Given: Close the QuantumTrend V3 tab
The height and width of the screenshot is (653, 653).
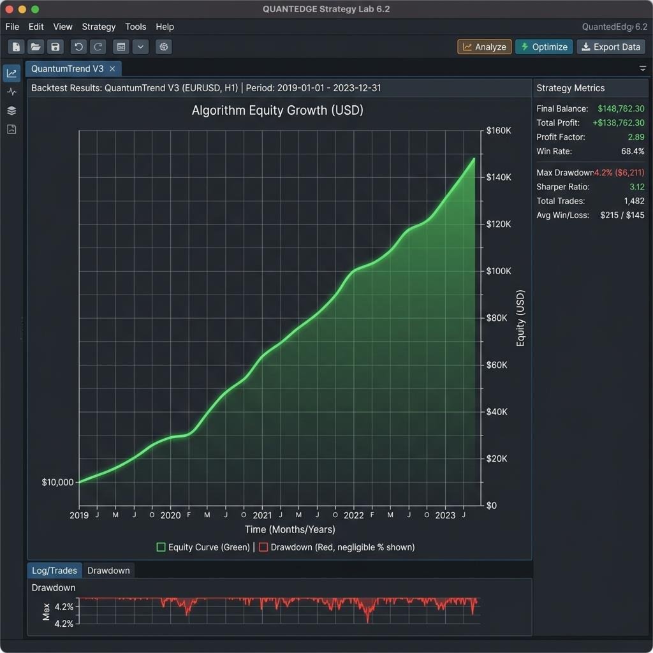Looking at the screenshot, I should (x=112, y=69).
